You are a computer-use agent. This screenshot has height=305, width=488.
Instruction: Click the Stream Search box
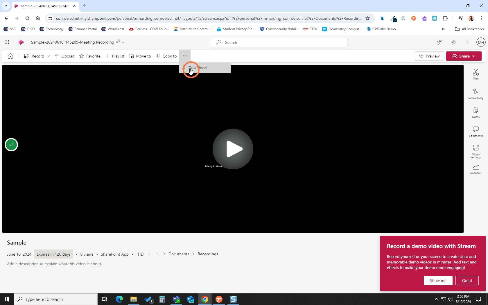pos(279,42)
